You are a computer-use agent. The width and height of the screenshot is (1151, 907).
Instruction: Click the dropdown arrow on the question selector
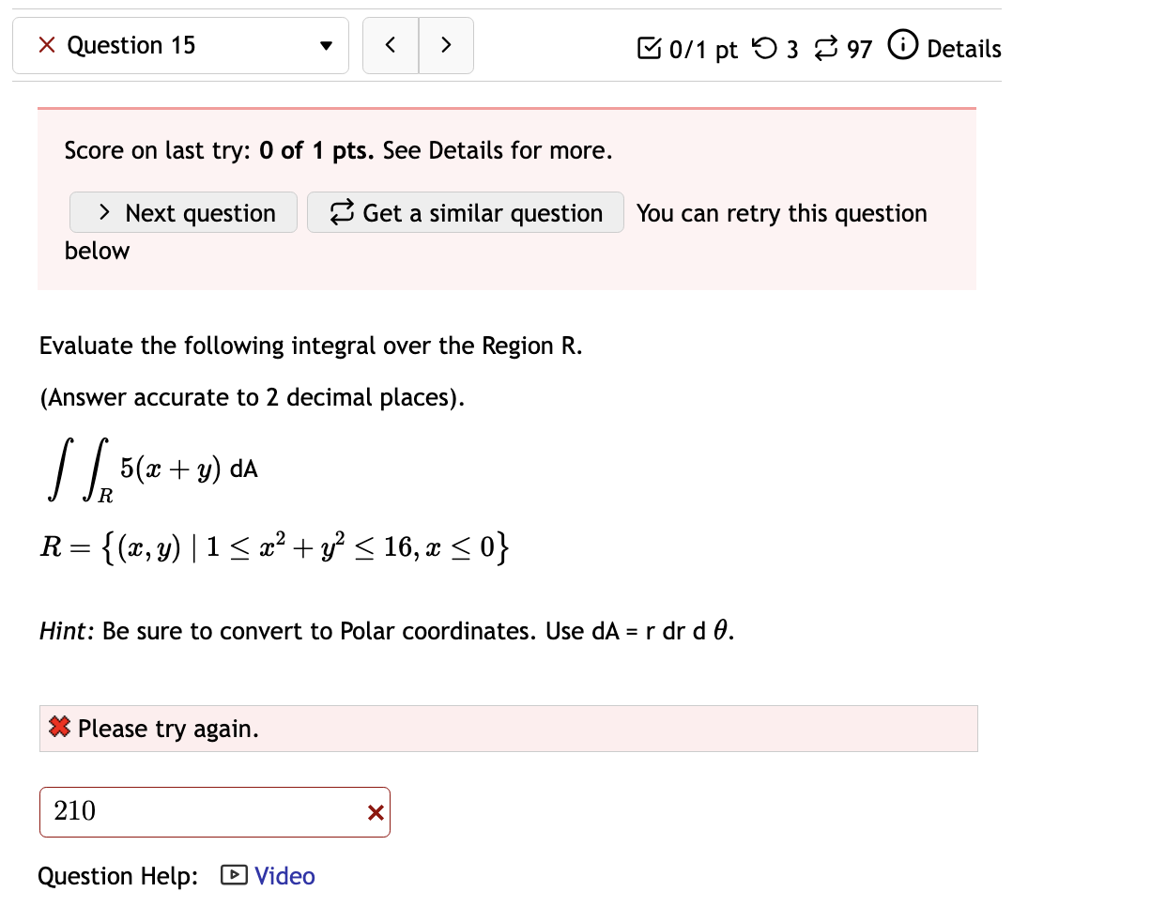(x=325, y=44)
